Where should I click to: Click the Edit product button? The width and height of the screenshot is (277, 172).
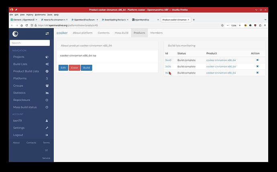[63, 68]
